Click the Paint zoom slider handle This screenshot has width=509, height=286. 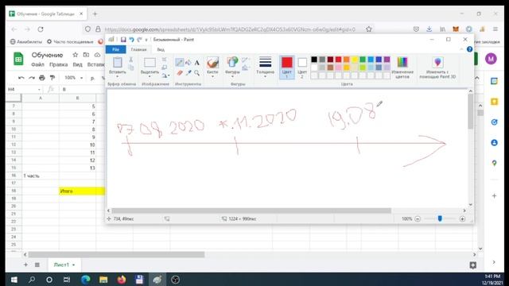[440, 219]
